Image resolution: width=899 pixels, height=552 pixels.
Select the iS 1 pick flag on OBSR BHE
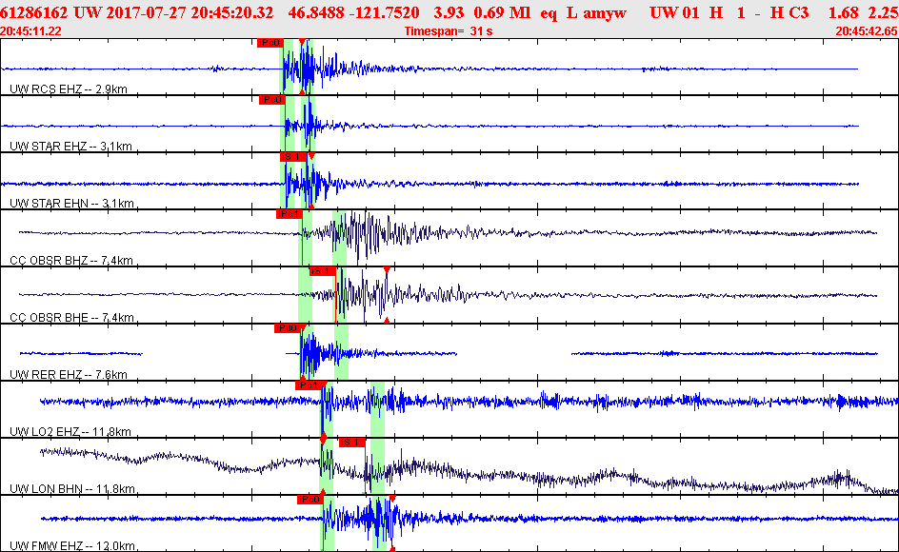tap(322, 271)
